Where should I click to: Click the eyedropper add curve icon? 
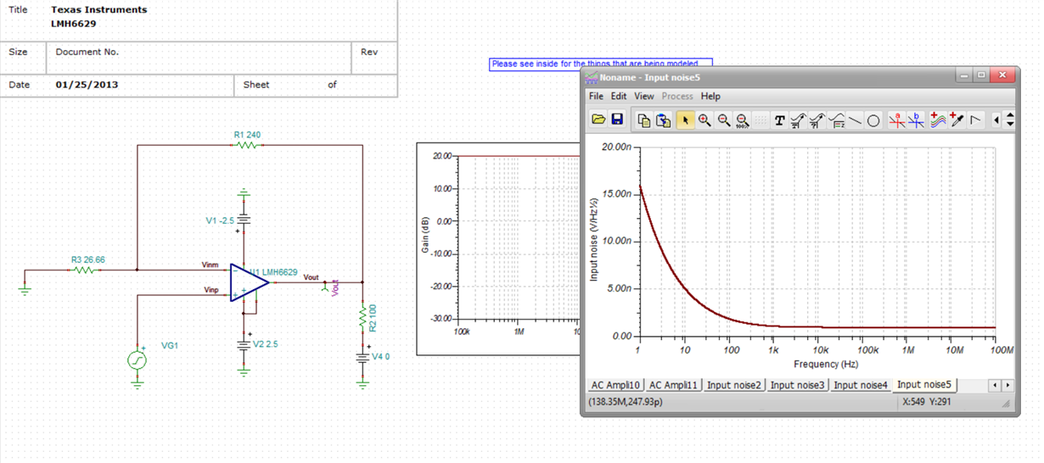coord(957,120)
